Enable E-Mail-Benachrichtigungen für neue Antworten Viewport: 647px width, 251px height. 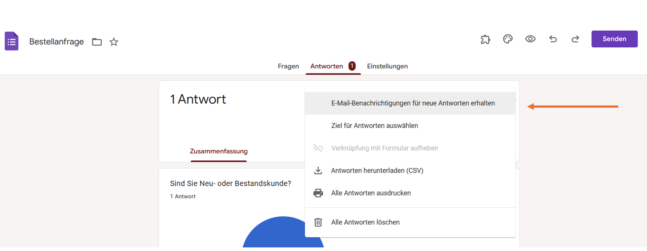410,103
